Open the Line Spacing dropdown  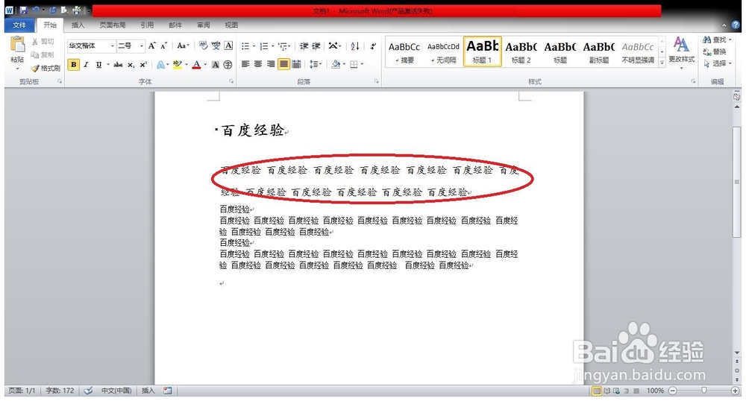(x=315, y=63)
